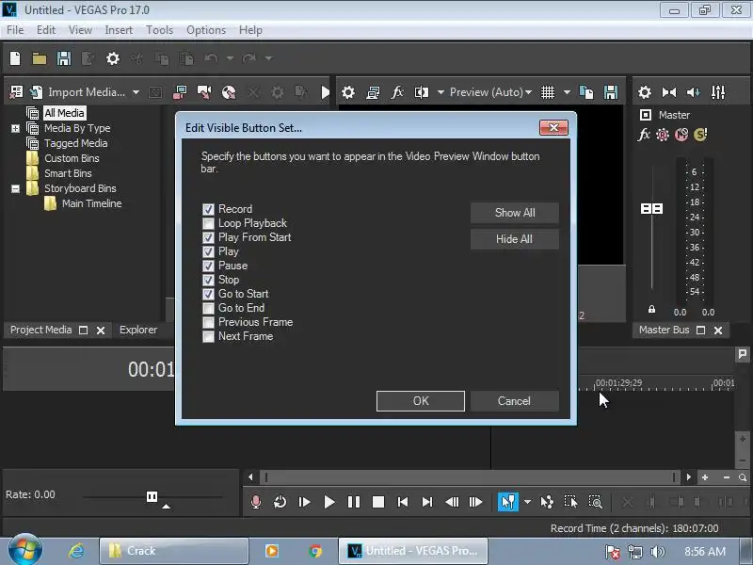Confirm dialog with OK button

pos(421,401)
